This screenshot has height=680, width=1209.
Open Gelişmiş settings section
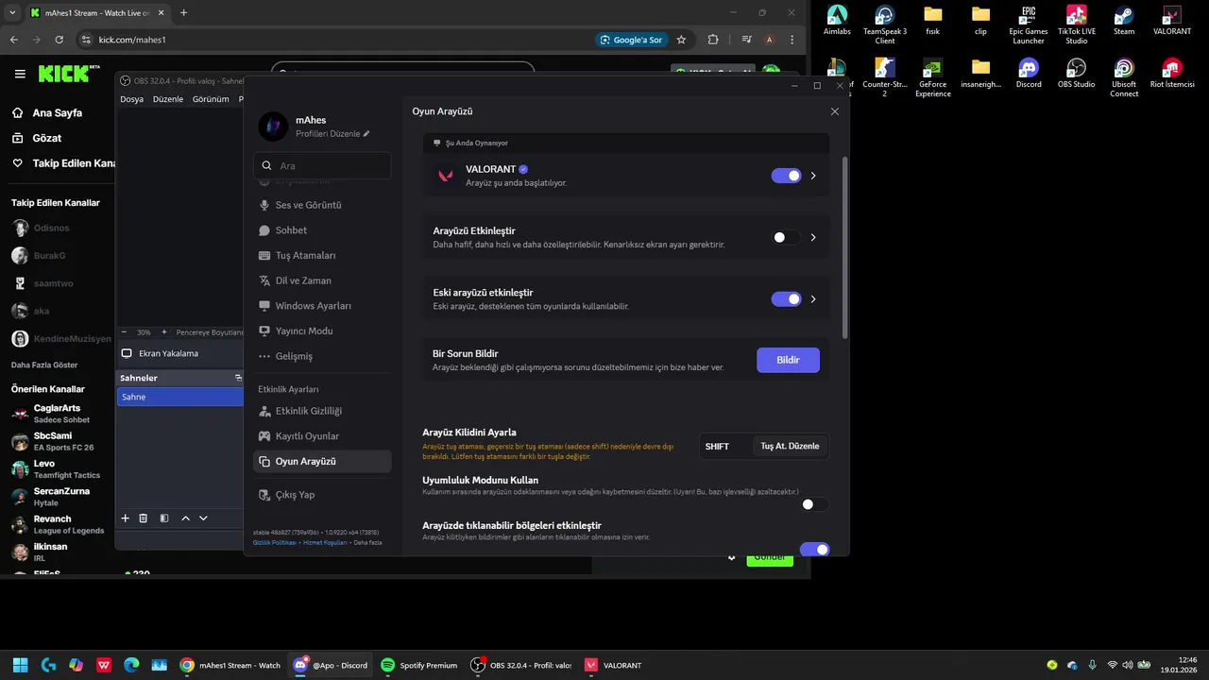(322, 356)
